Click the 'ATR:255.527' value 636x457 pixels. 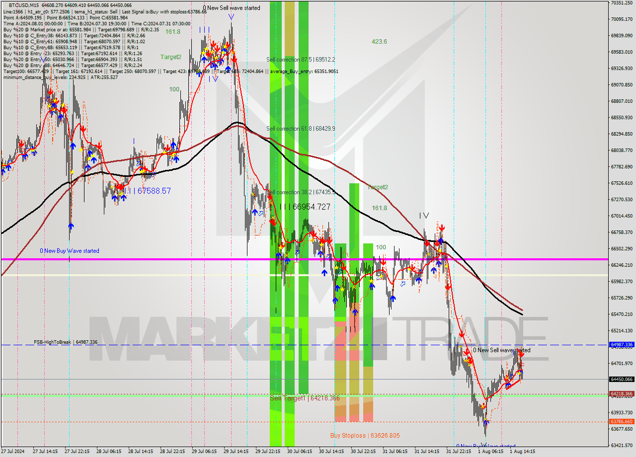[104, 77]
